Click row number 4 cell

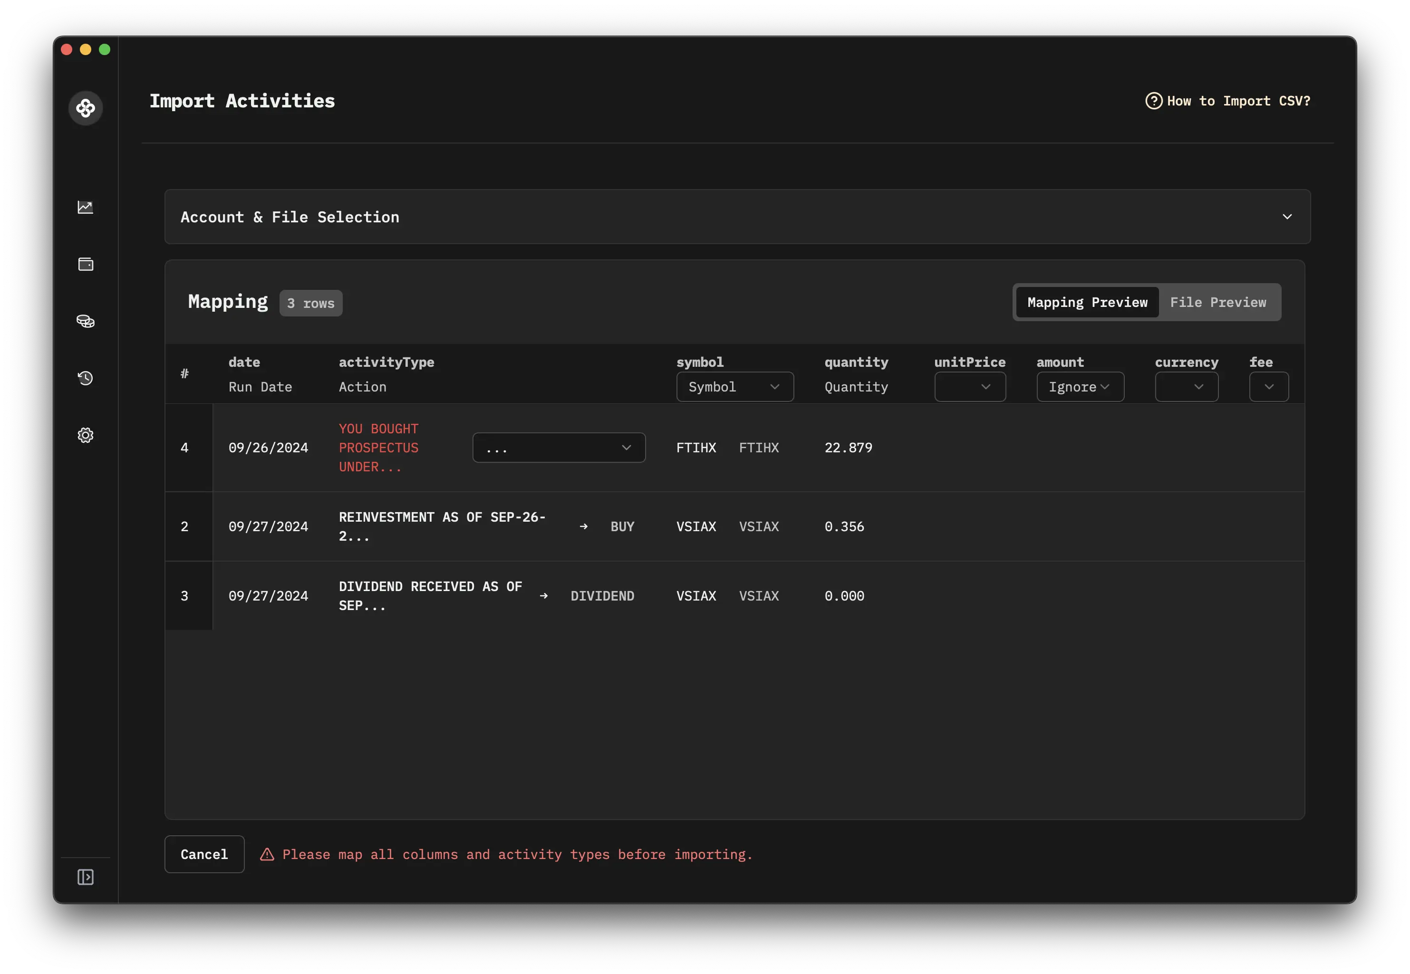184,448
